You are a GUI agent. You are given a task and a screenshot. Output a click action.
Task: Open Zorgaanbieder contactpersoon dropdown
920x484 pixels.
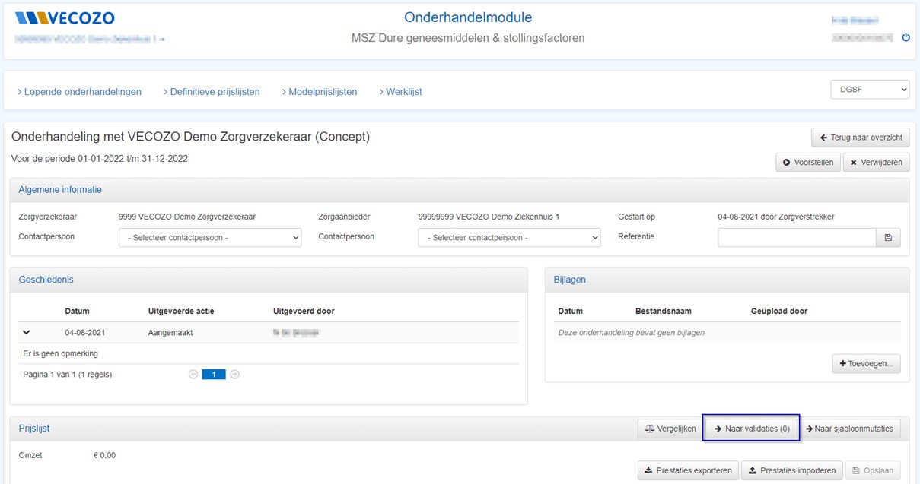click(x=509, y=238)
